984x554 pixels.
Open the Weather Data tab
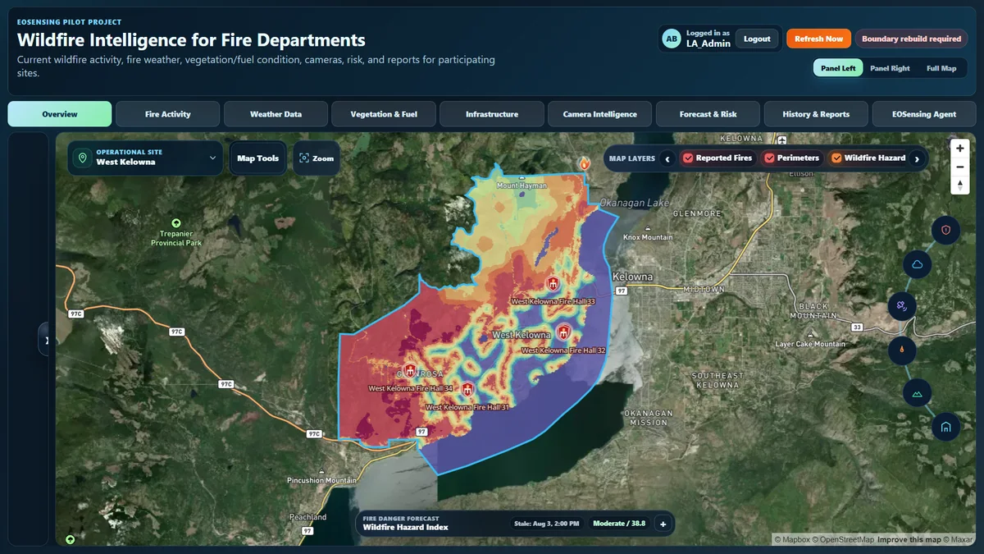point(276,114)
